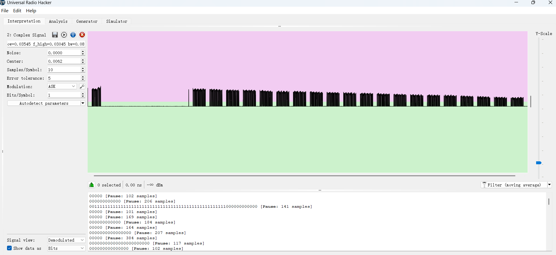The image size is (556, 255).
Task: Open modulation settings with the wrench icon
Action: (x=82, y=86)
